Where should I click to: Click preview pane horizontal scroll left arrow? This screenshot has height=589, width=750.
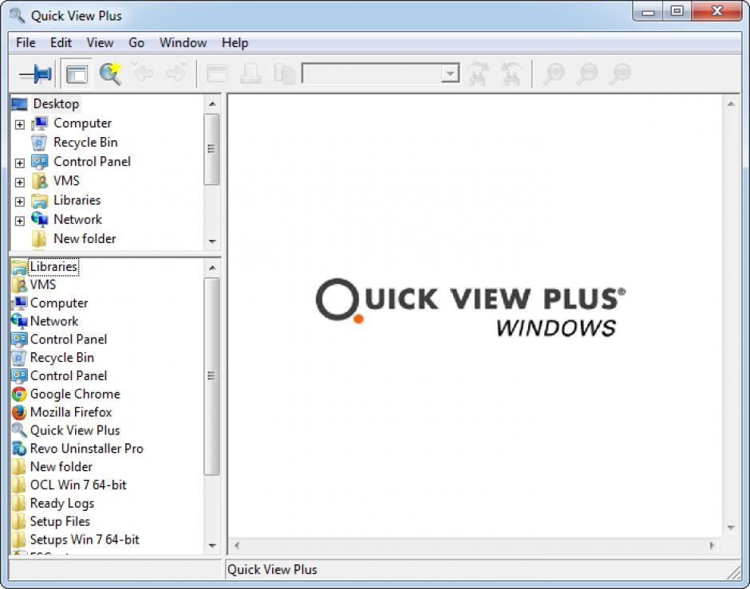(x=237, y=545)
